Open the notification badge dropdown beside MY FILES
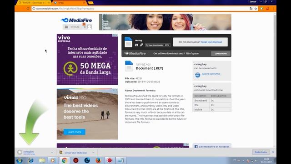Image resolution: width=291 pixels, height=164 pixels. pos(84,26)
